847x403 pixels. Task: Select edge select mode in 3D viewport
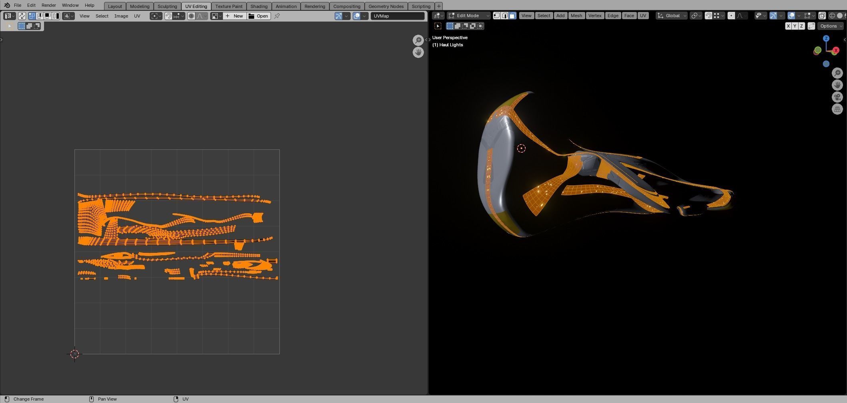505,16
